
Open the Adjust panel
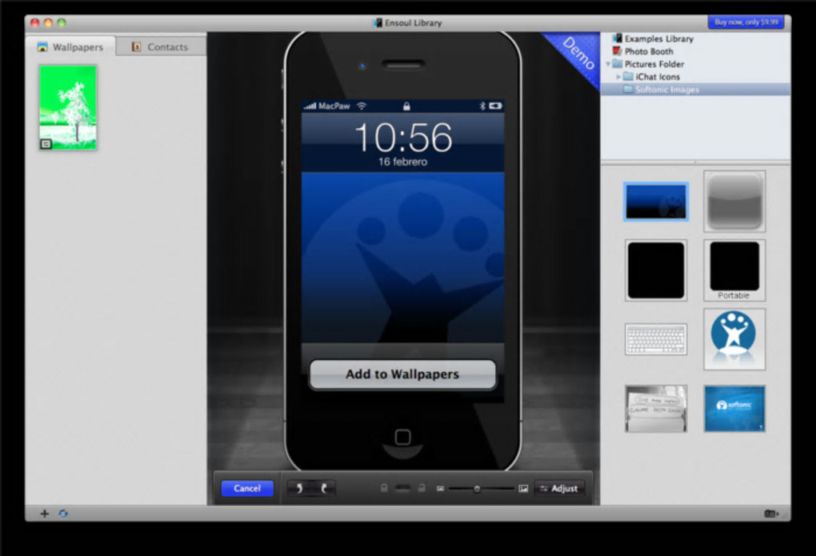tap(559, 488)
